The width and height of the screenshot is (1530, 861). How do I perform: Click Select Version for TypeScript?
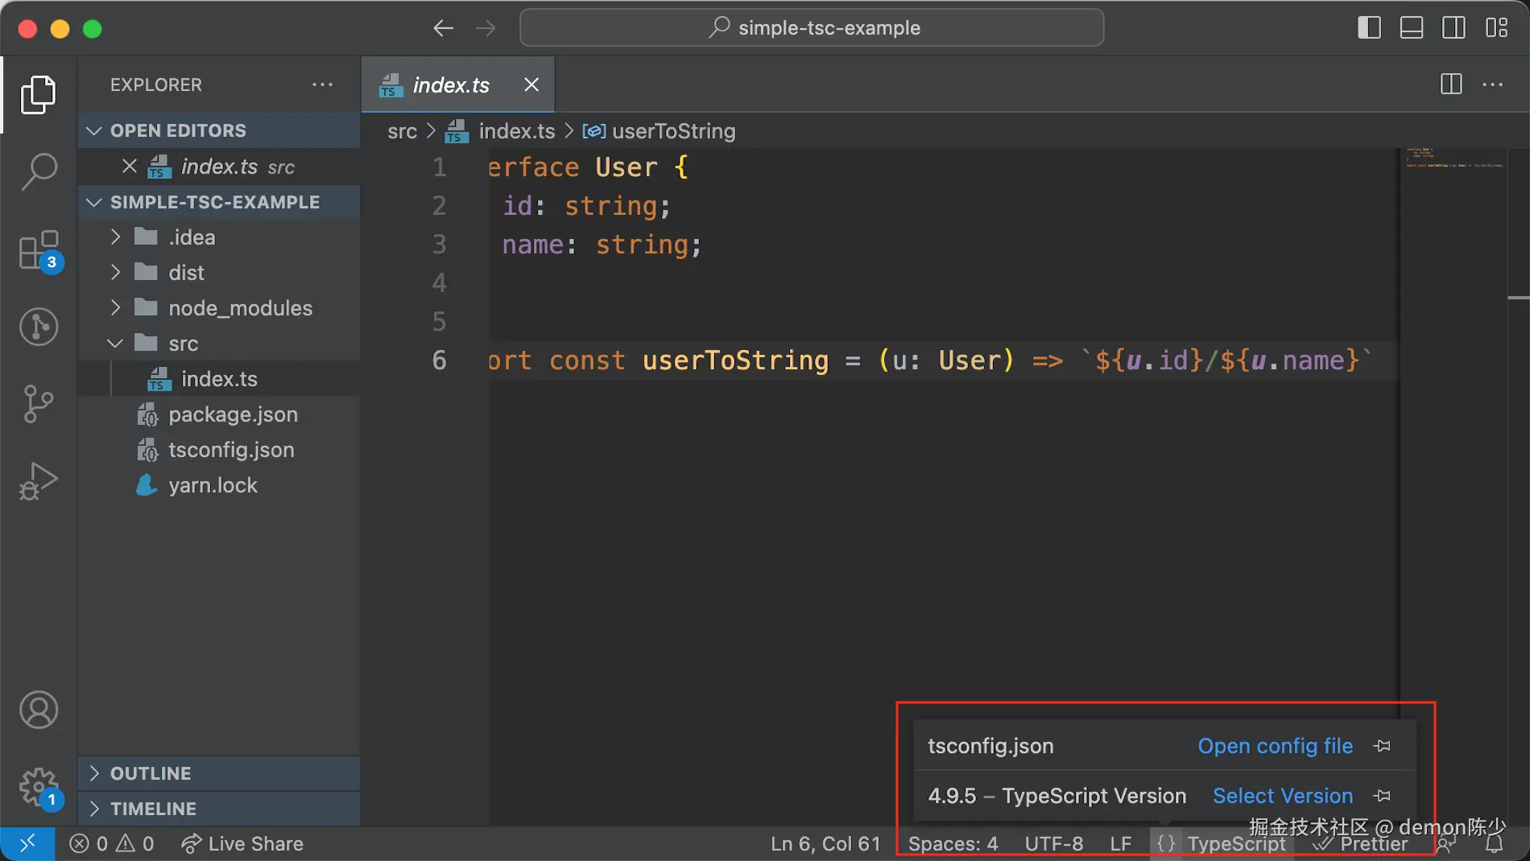[x=1282, y=795]
